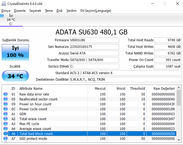Open Dil Seçimi(Language) menu

96,11
